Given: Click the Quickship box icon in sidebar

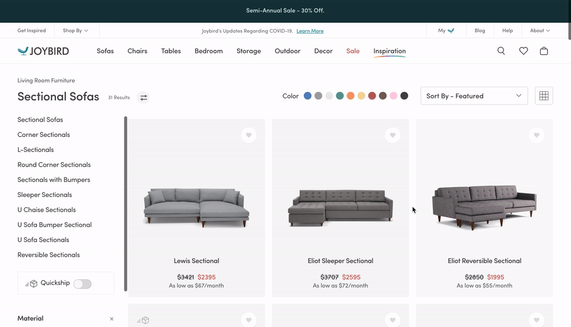Looking at the screenshot, I should [31, 284].
